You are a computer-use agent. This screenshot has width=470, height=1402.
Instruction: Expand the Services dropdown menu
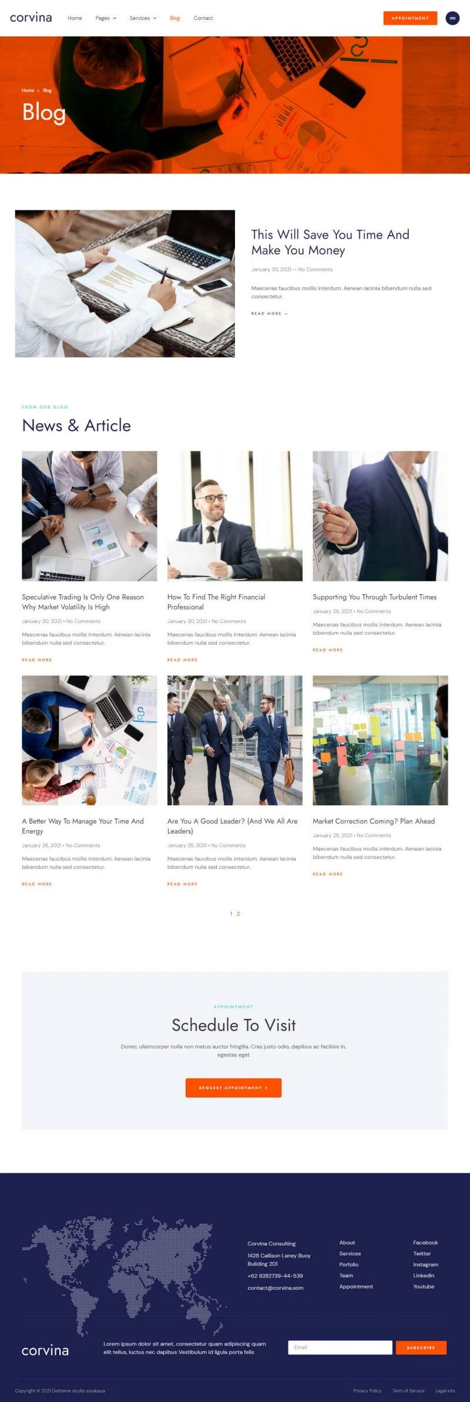[x=143, y=18]
